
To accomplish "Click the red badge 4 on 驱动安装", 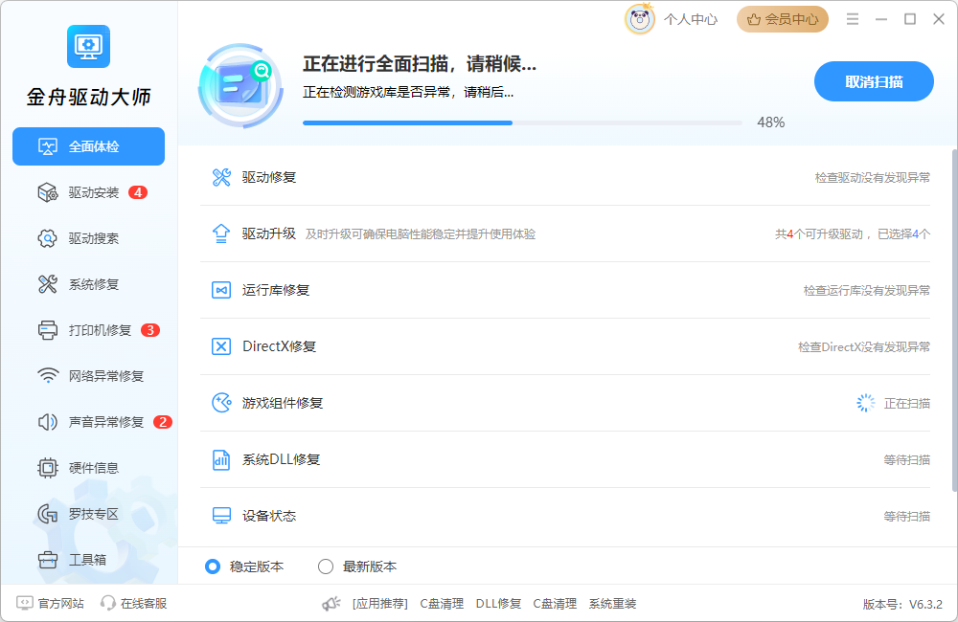I will (138, 193).
